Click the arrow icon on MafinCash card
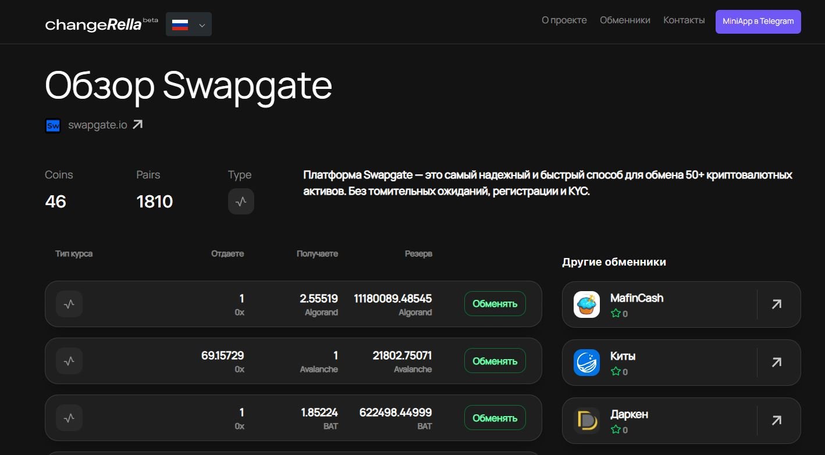Viewport: 825px width, 455px height. click(777, 304)
